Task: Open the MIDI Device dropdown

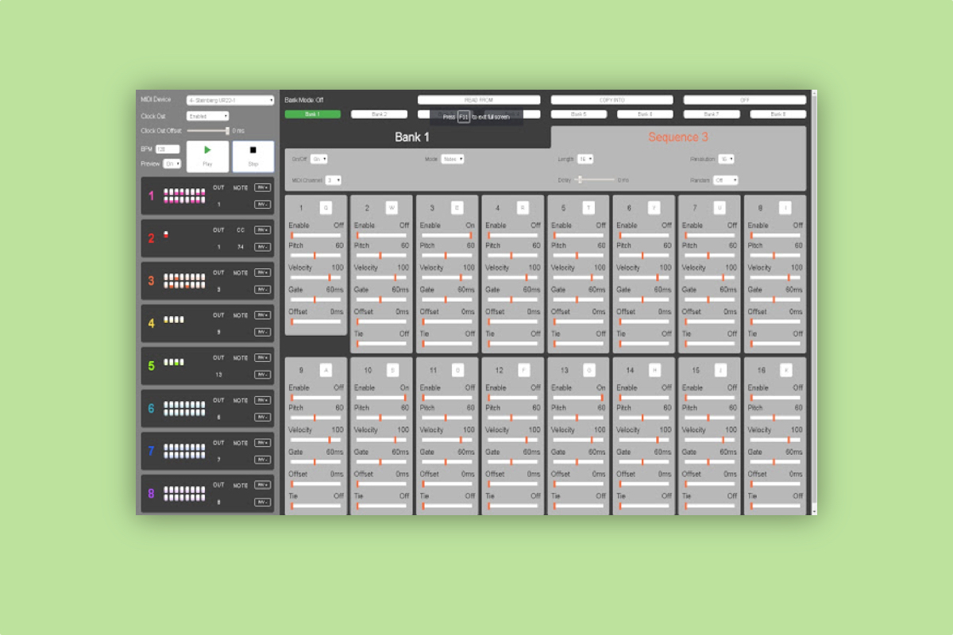Action: pyautogui.click(x=230, y=100)
